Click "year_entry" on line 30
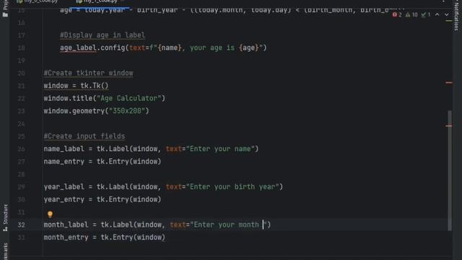Screen dimensions: 462x260 (x=64, y=199)
